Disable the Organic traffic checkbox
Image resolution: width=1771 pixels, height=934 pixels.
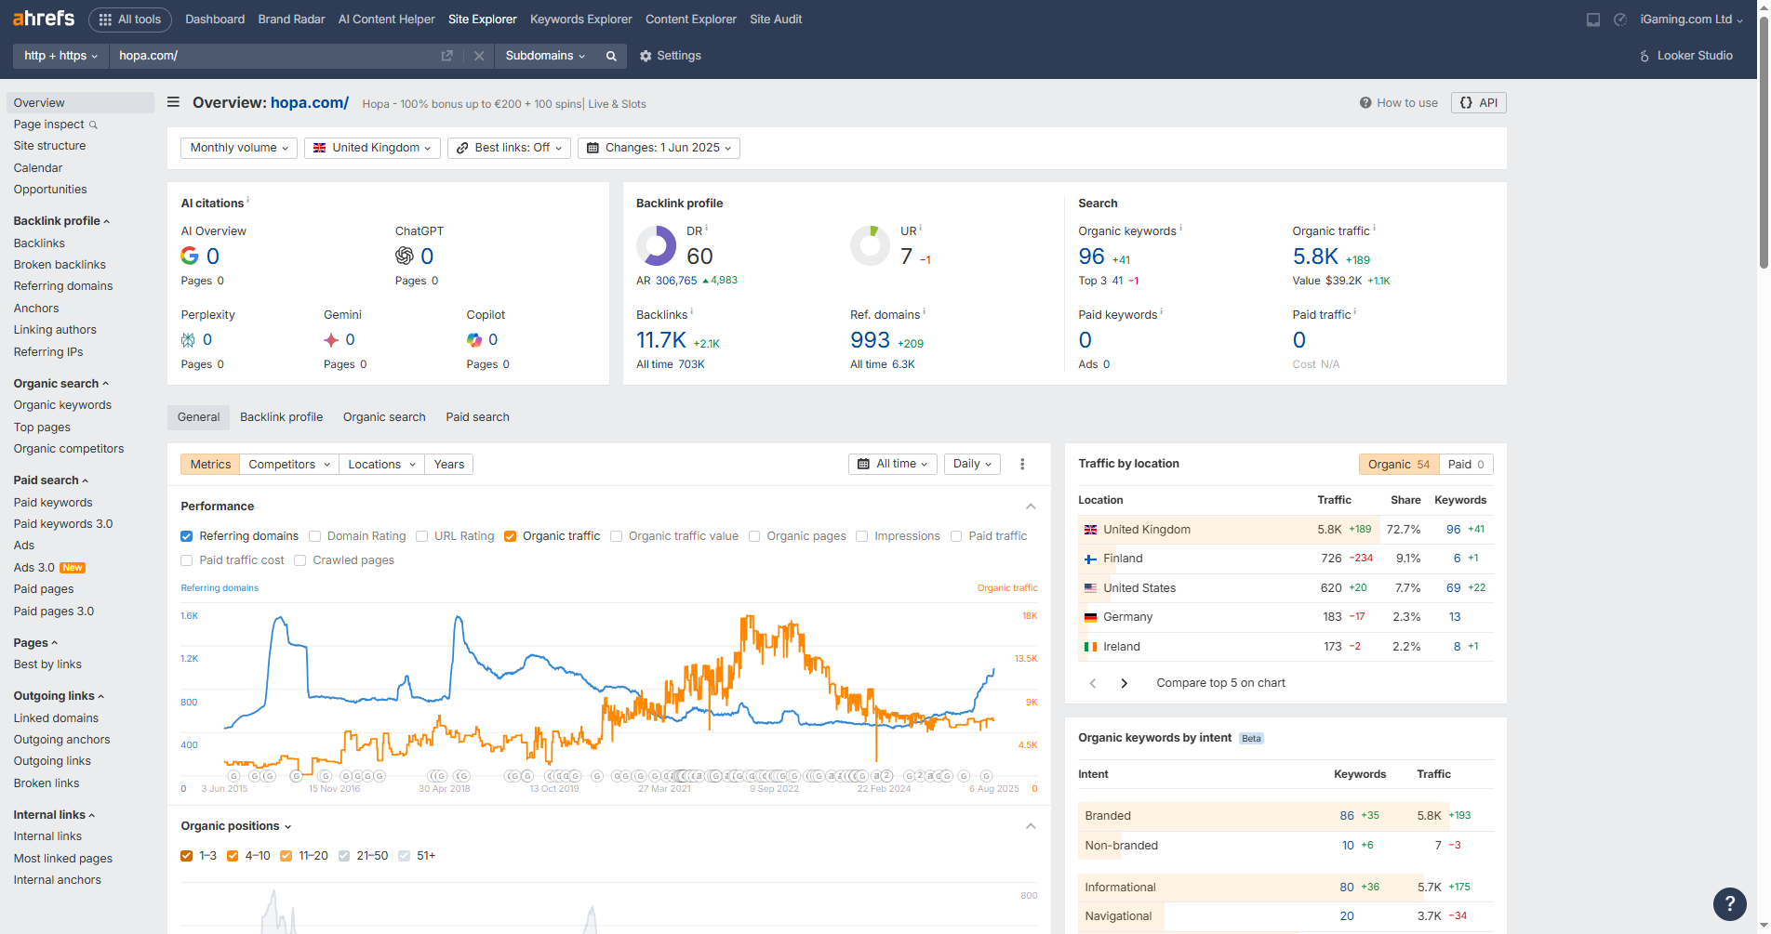click(x=510, y=536)
